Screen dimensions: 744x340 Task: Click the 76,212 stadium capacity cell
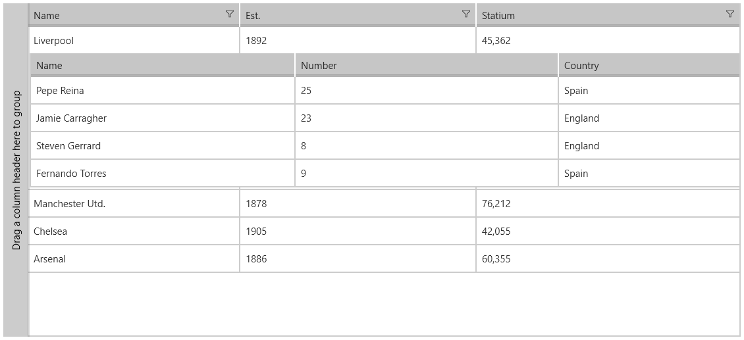tap(608, 203)
